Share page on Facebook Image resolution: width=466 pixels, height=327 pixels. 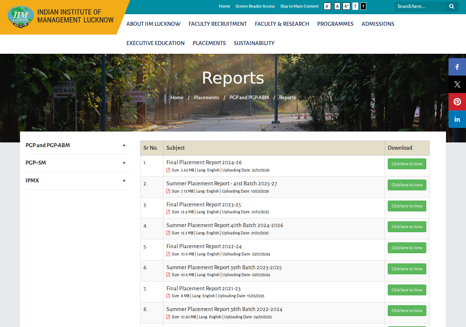457,67
